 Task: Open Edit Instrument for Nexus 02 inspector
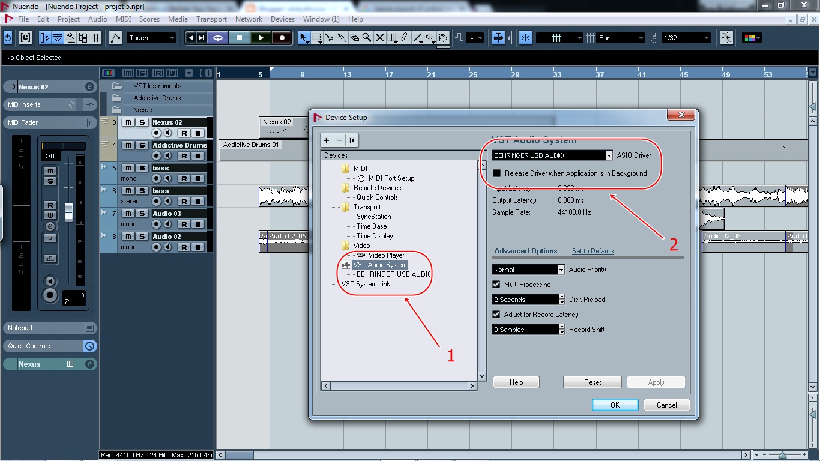point(89,87)
